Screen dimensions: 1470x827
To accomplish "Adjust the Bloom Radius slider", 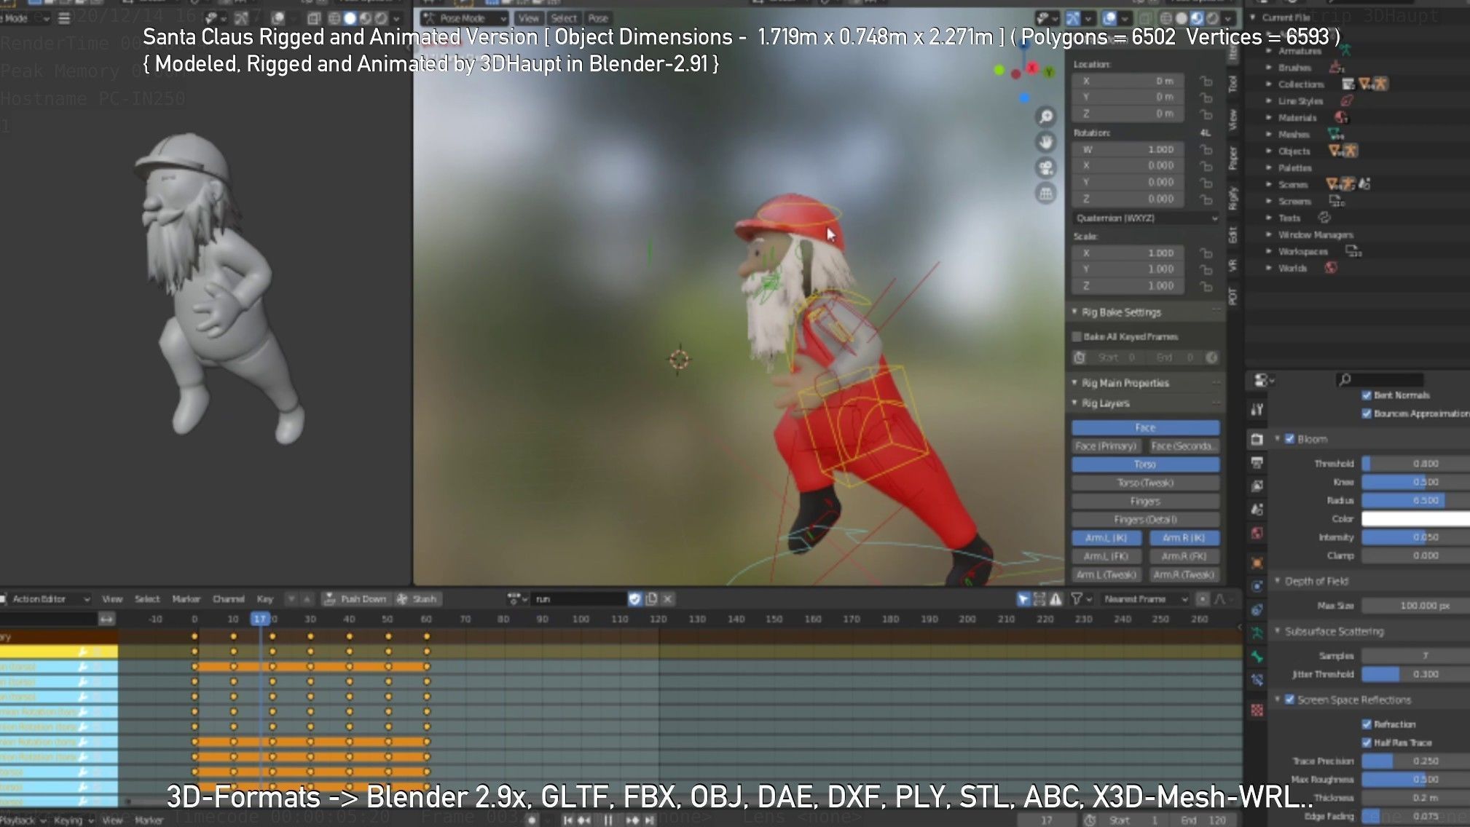I will [1415, 500].
